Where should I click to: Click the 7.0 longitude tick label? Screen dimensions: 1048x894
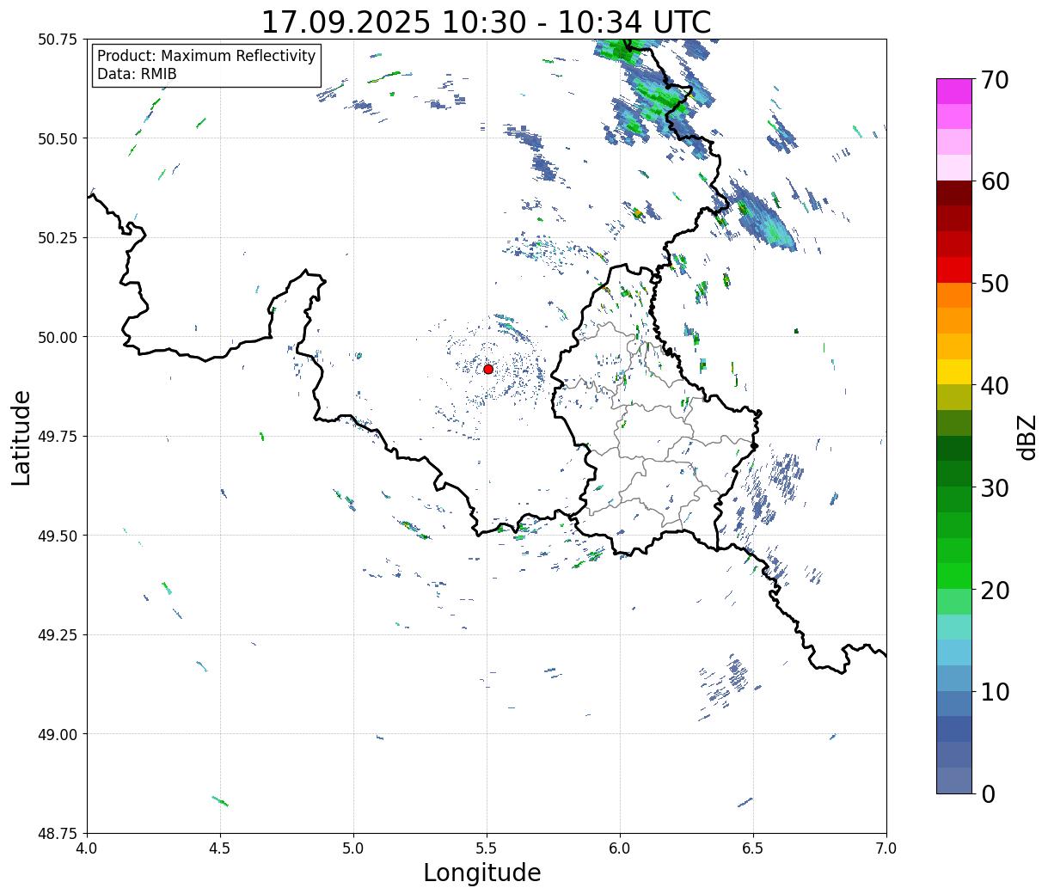pos(886,848)
